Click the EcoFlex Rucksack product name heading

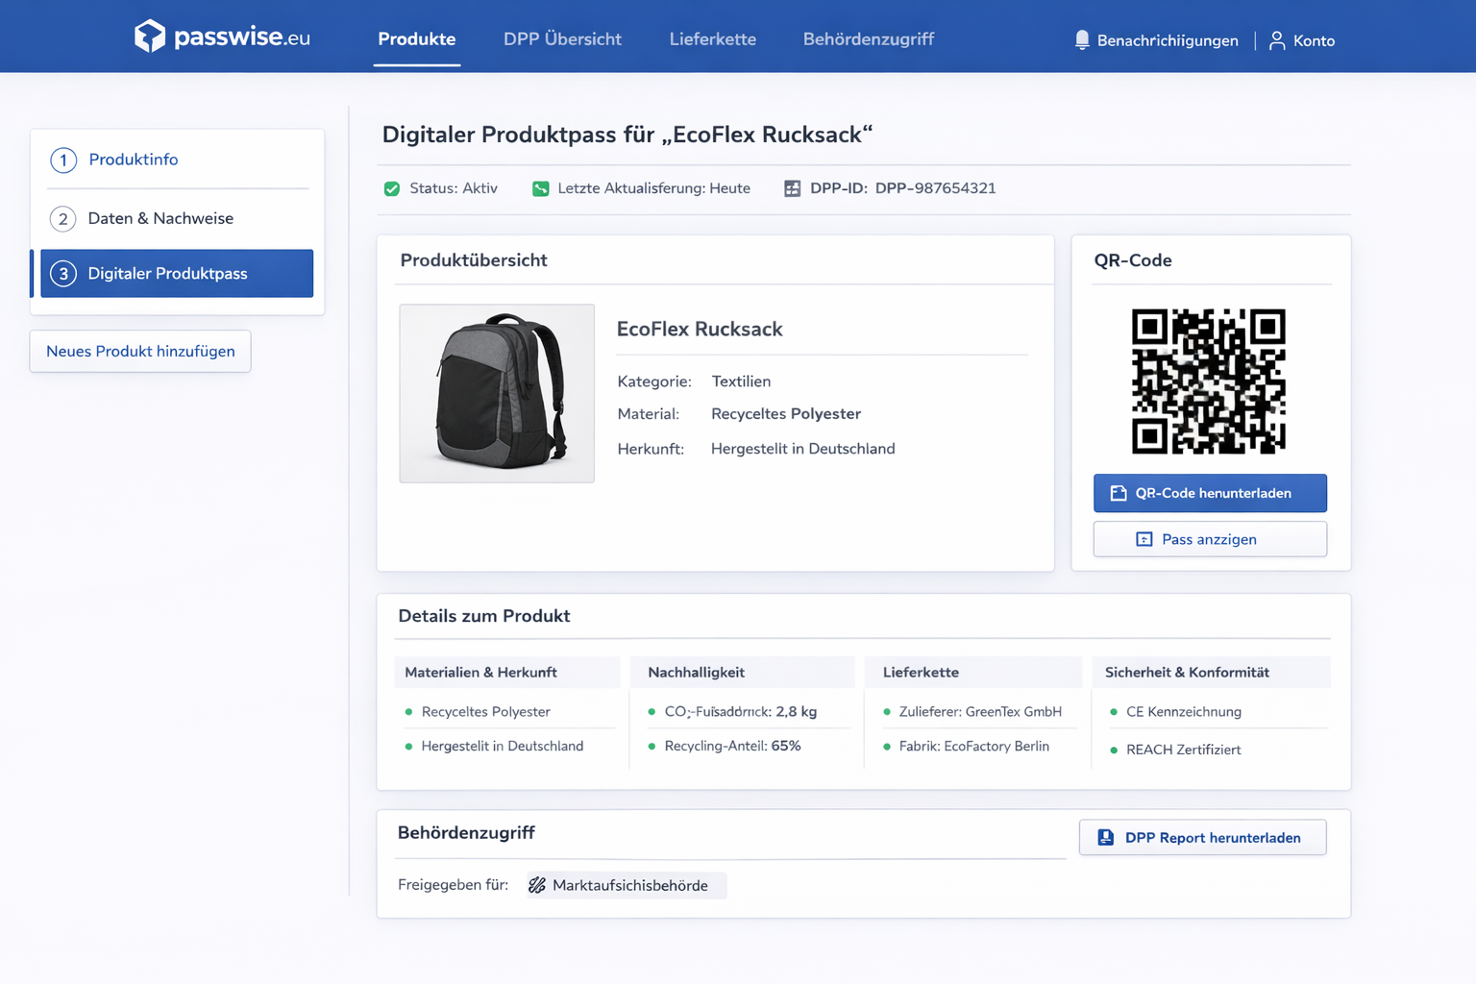point(700,329)
